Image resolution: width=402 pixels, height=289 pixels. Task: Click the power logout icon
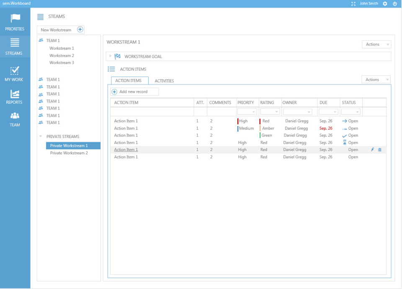coord(395,4)
